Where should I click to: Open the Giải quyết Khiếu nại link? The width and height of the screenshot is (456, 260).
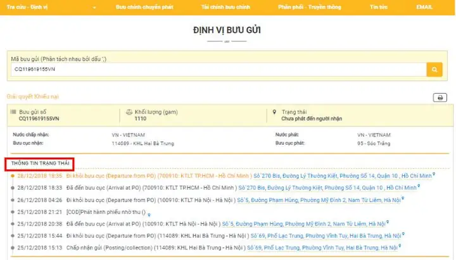32,96
